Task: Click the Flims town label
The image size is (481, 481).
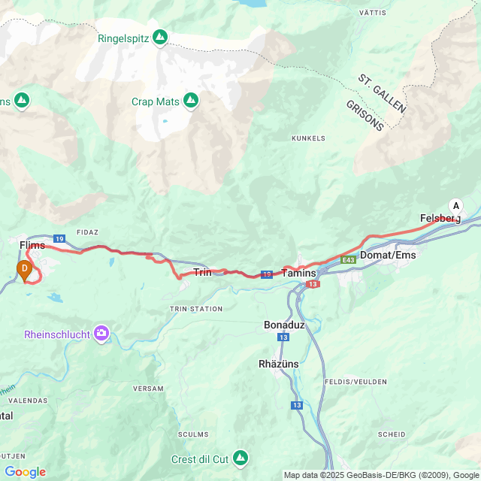Action: point(32,245)
